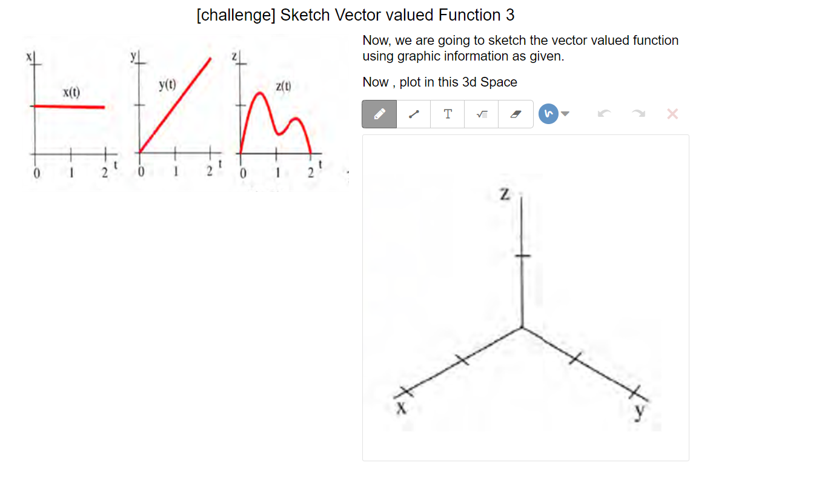
Task: Select the straight line tool
Action: tap(413, 114)
